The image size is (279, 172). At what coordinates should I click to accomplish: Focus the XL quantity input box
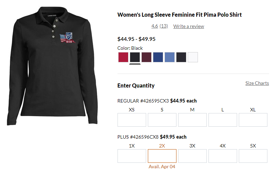coord(253,120)
